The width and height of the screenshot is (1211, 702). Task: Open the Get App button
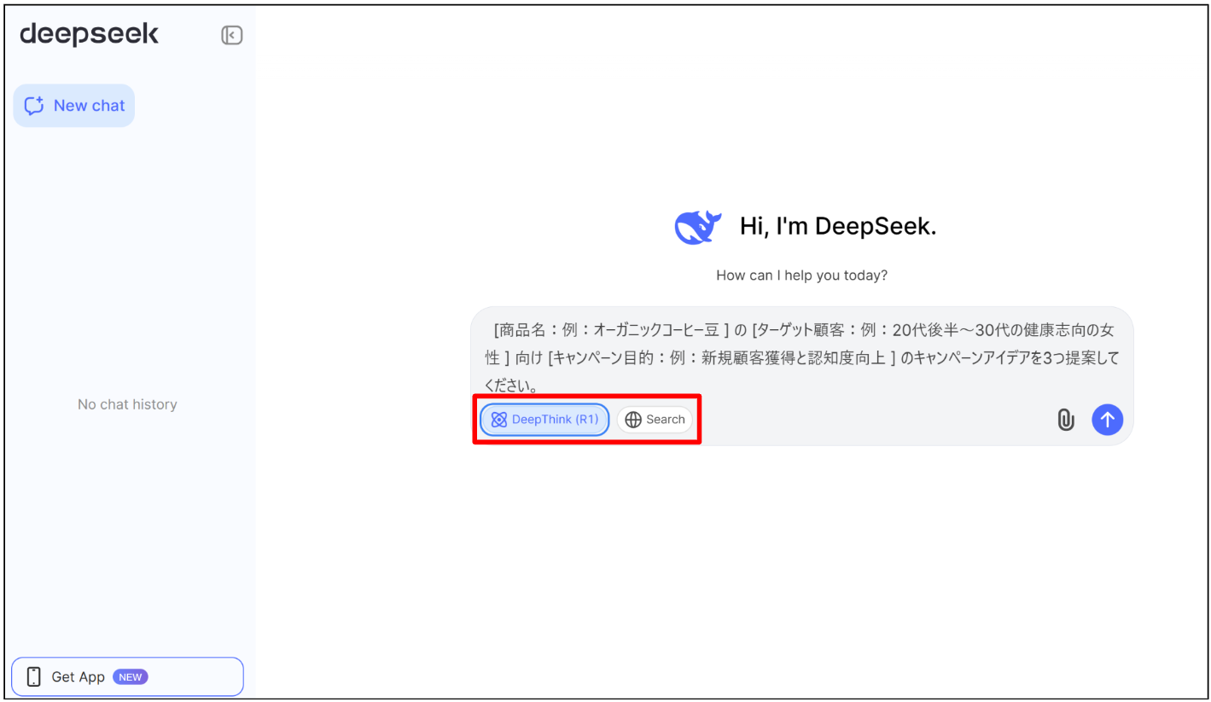tap(127, 676)
